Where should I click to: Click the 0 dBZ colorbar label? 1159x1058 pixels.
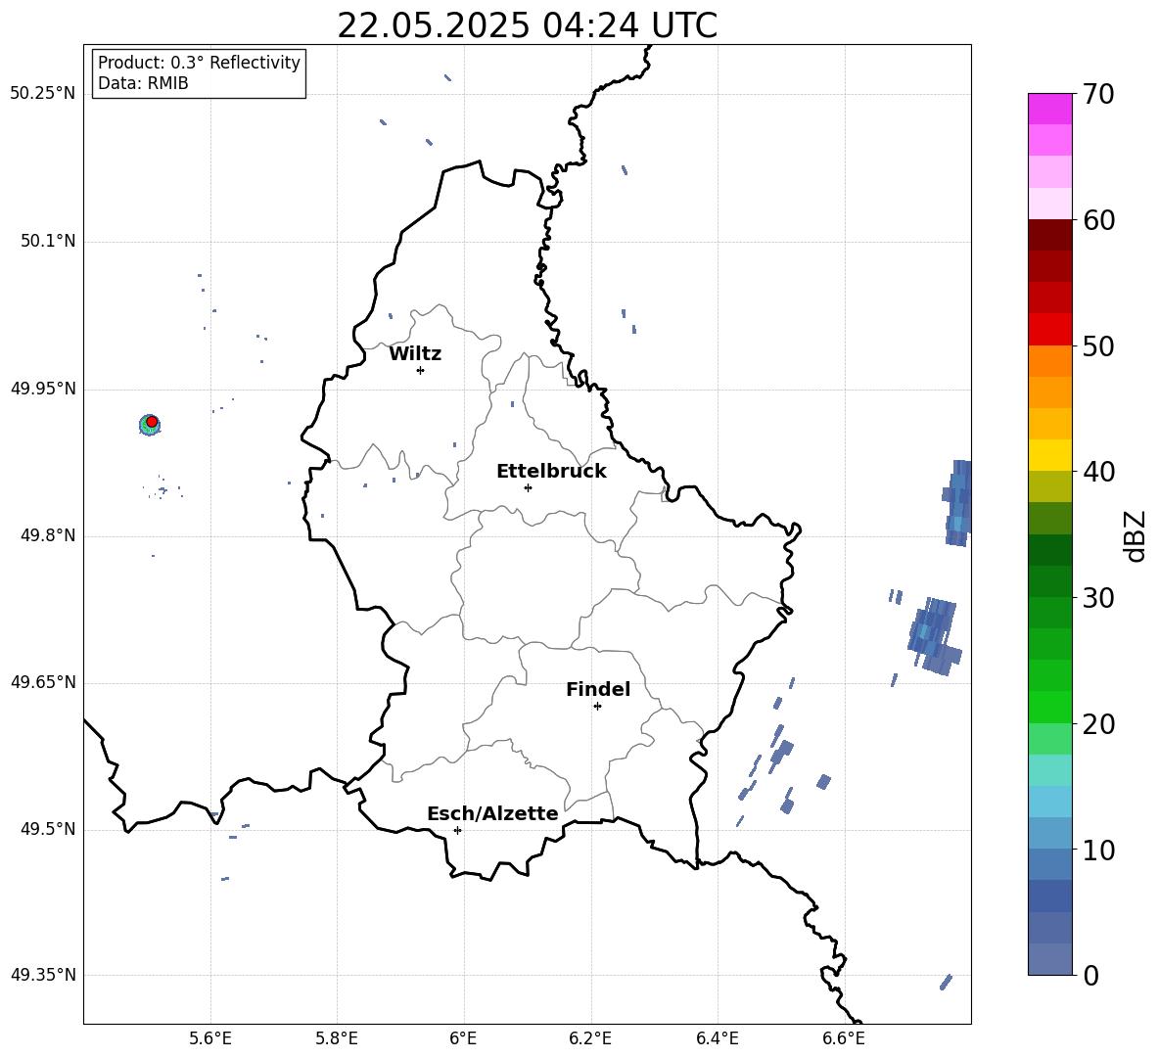tap(1090, 975)
